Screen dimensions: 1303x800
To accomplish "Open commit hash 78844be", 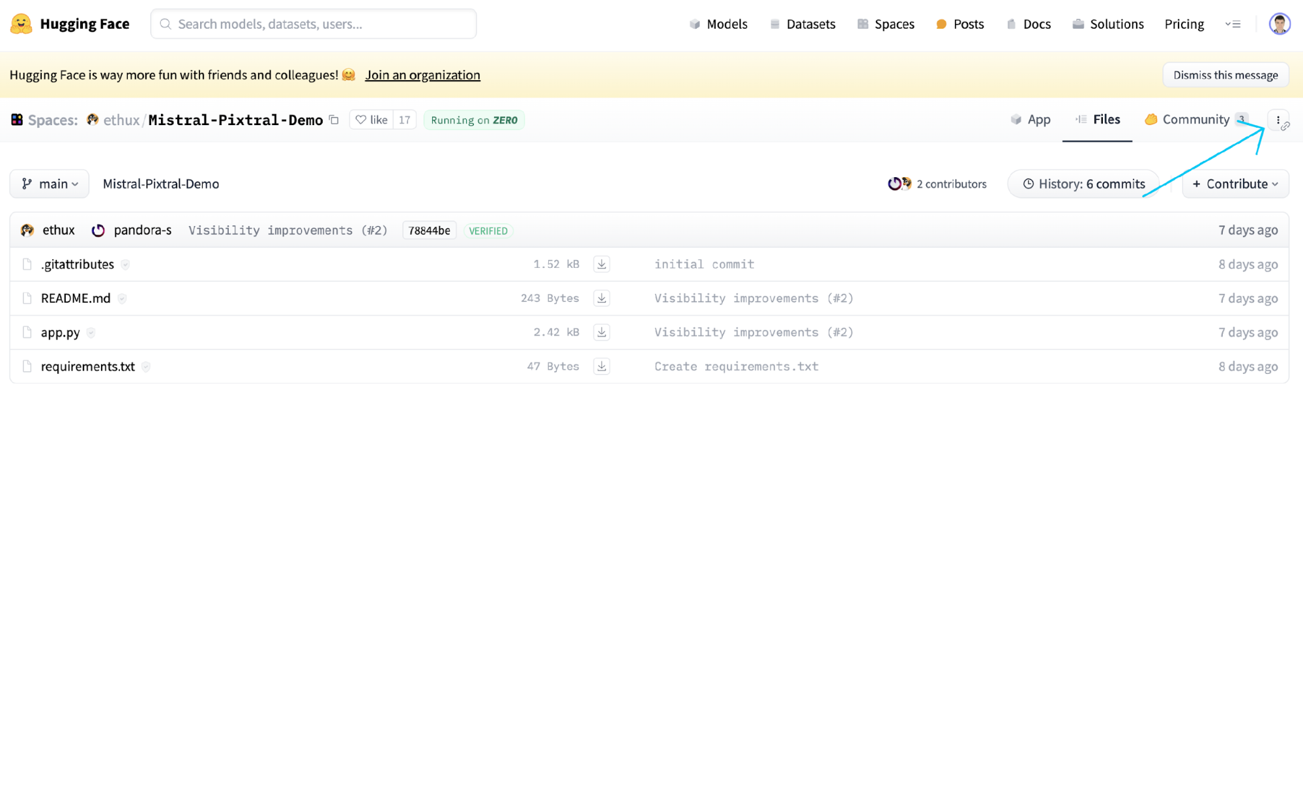I will 430,231.
